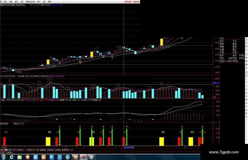Viewport: 248px width, 160px height.
Task: Click the 60 minute period in right toolbar
Action: click(x=246, y=93)
